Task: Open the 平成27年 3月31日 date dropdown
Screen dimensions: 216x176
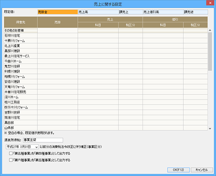Action: (x=22, y=147)
